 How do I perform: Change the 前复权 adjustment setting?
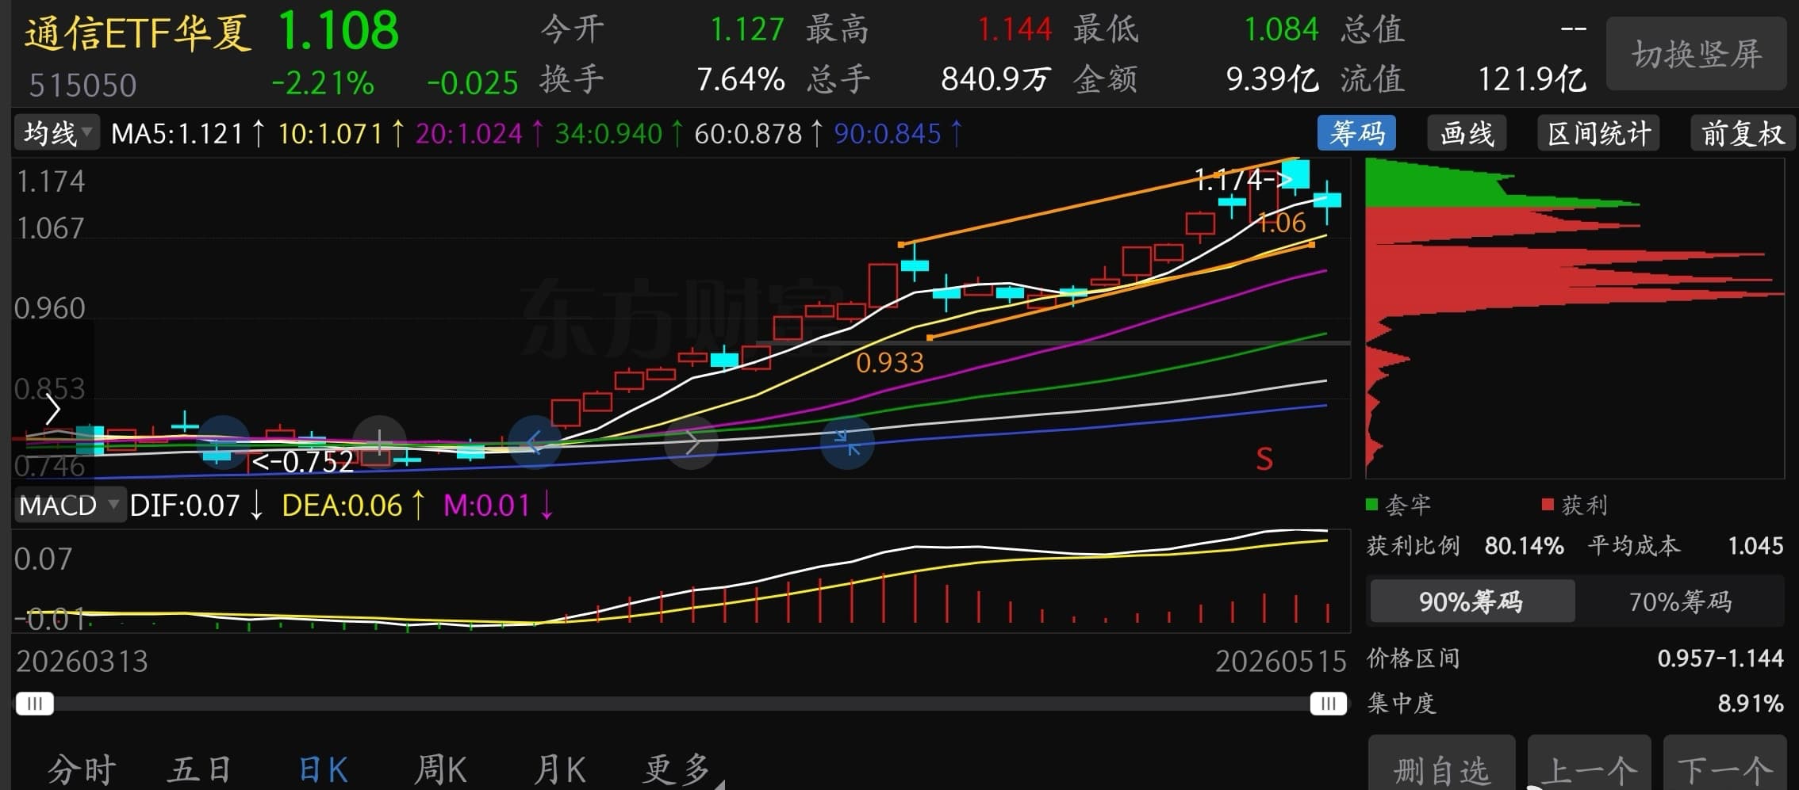point(1742,133)
